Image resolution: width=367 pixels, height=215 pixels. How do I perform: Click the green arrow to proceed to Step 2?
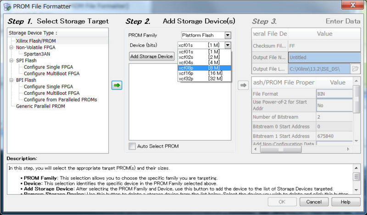(117, 85)
